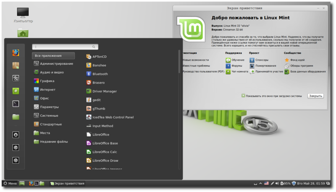Click the clock 'Вто Май 28, 01:59'
This screenshot has width=336, height=192.
311,184
